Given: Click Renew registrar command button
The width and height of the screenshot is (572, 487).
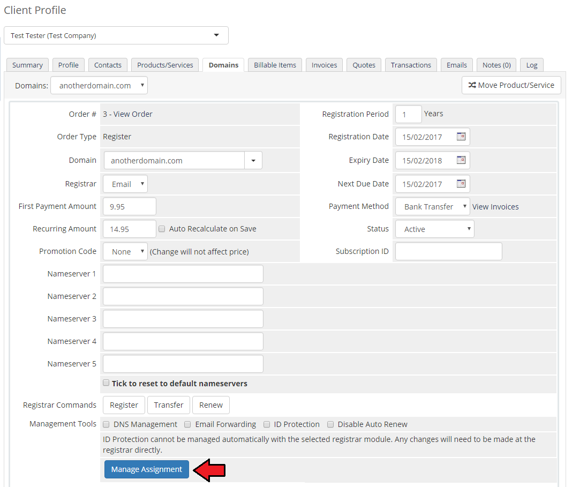Looking at the screenshot, I should [x=211, y=405].
